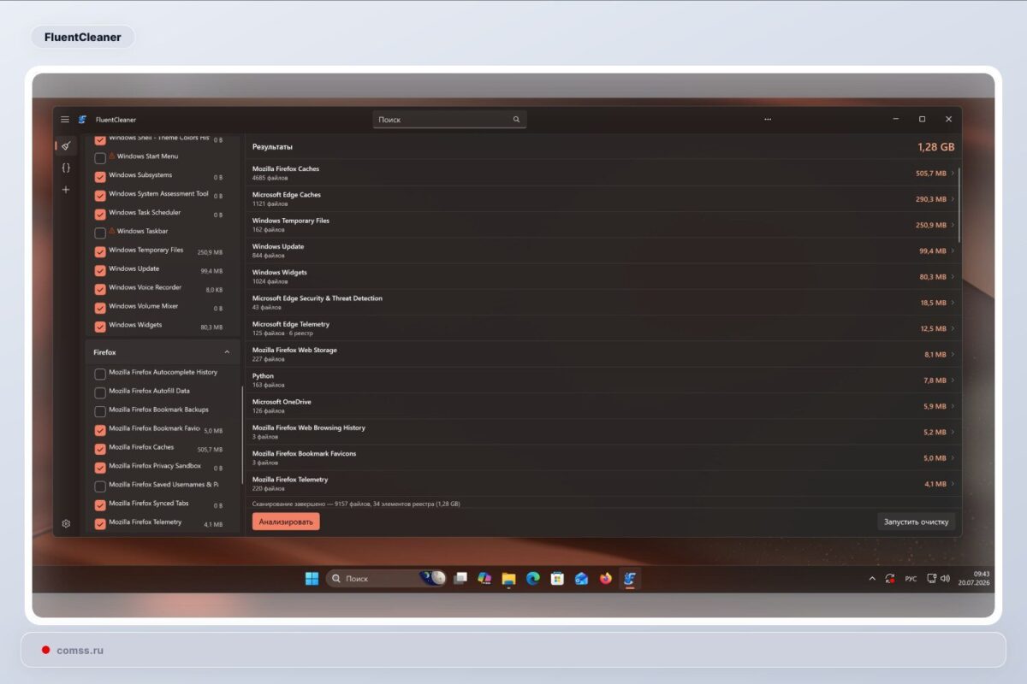Collapse the Firefox group header

click(x=162, y=352)
